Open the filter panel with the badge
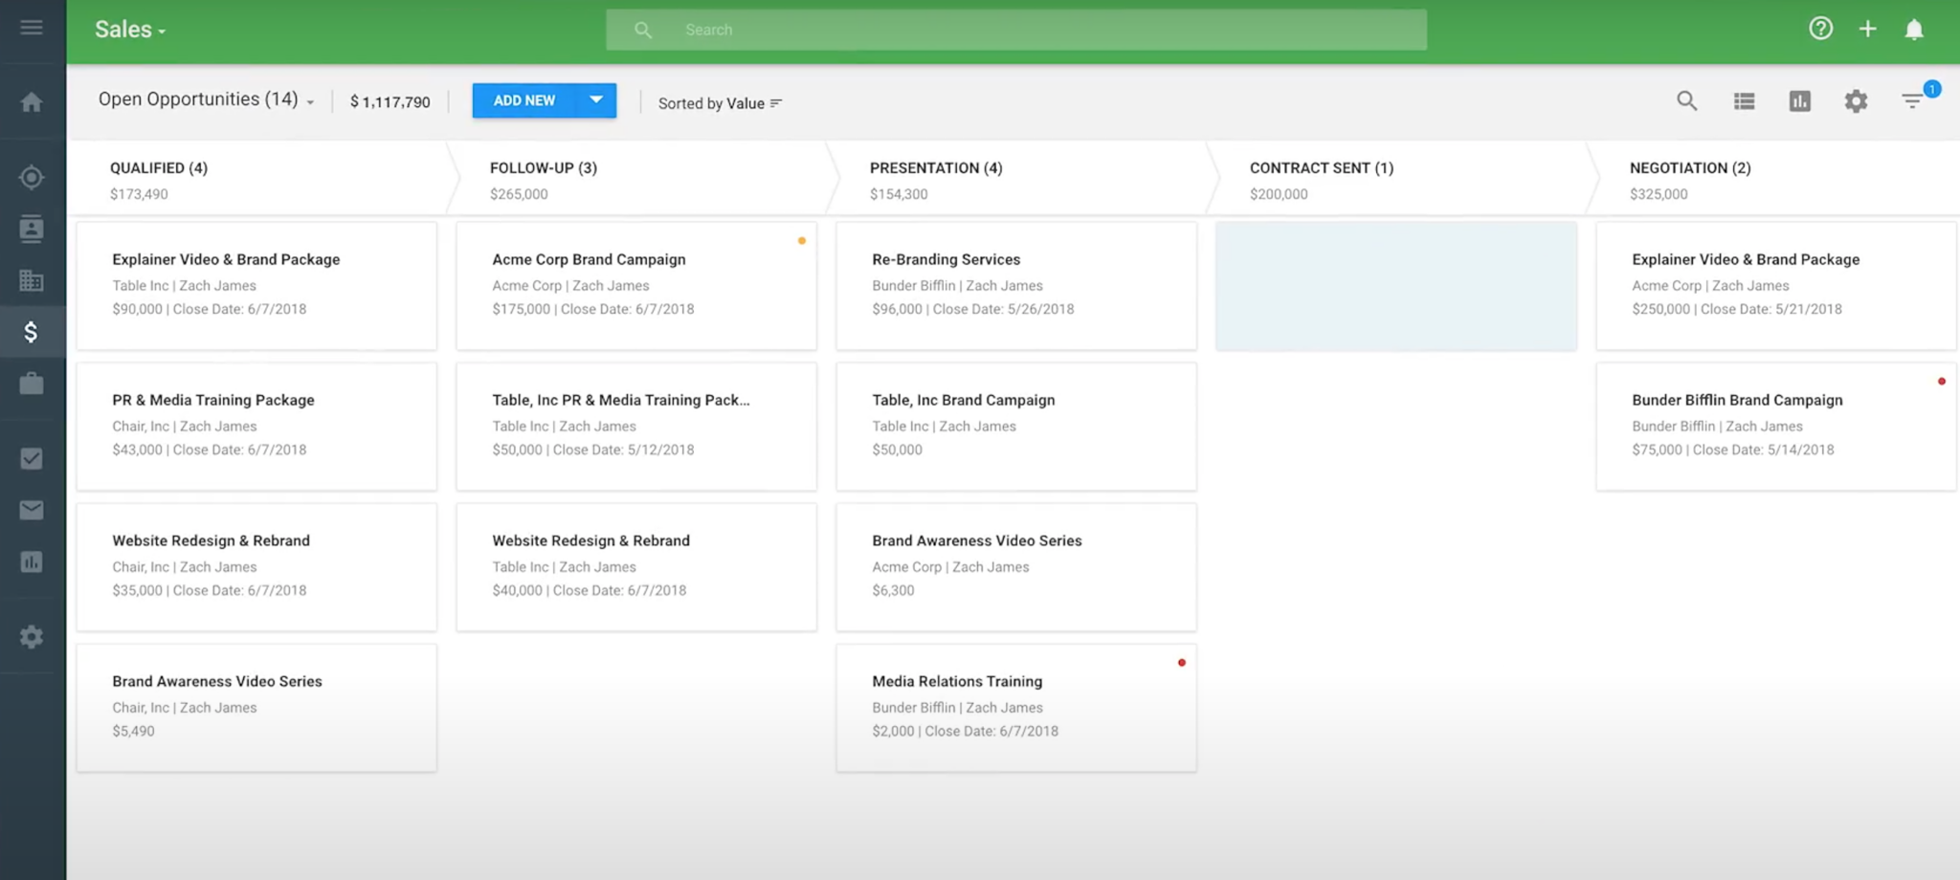 pos(1913,100)
